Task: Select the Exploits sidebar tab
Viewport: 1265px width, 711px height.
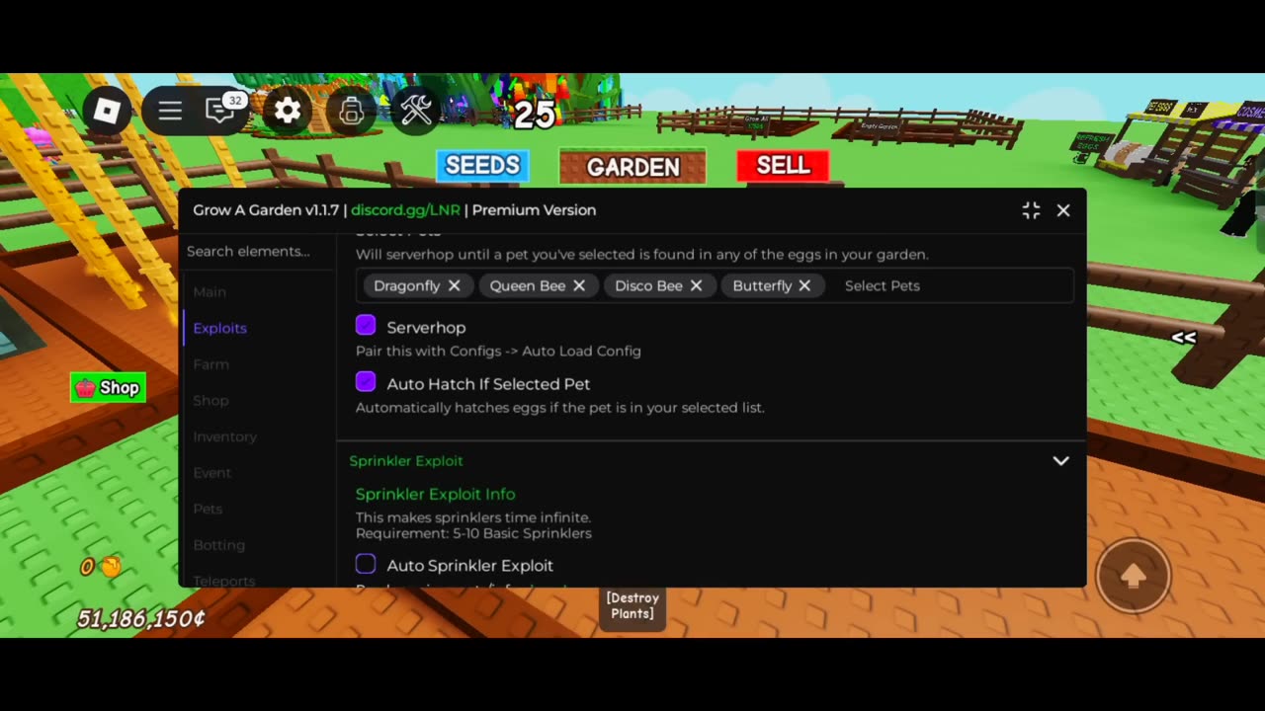Action: [x=220, y=328]
